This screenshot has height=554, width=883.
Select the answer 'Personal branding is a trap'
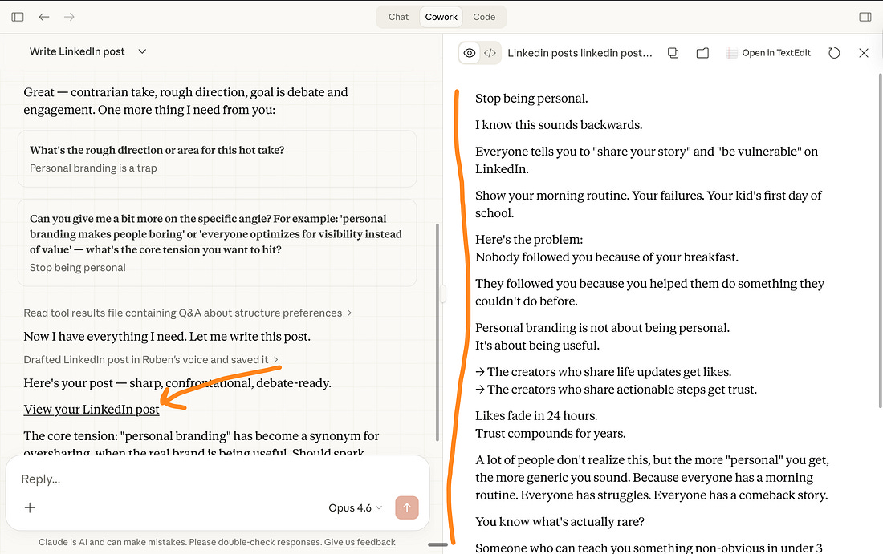point(93,168)
